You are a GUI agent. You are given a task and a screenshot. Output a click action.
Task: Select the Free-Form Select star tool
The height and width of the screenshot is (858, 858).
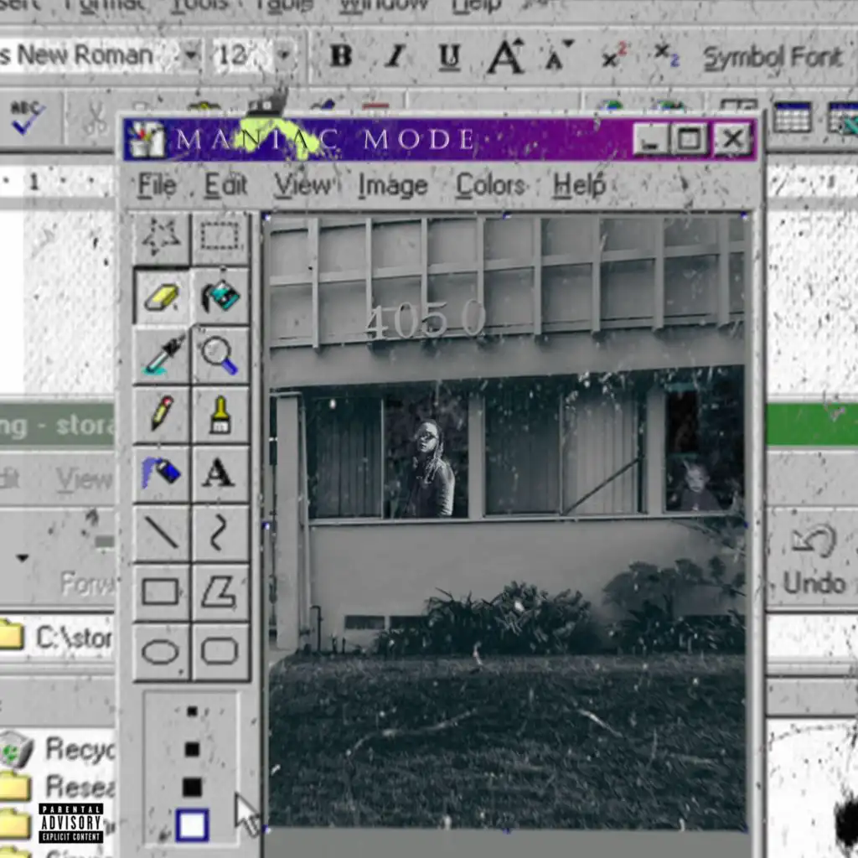coord(161,238)
